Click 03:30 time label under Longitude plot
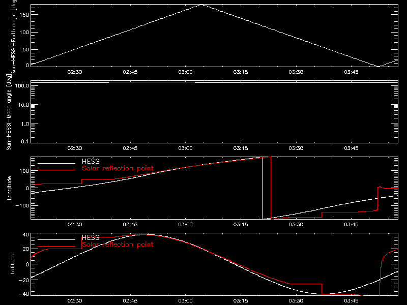 click(x=296, y=225)
